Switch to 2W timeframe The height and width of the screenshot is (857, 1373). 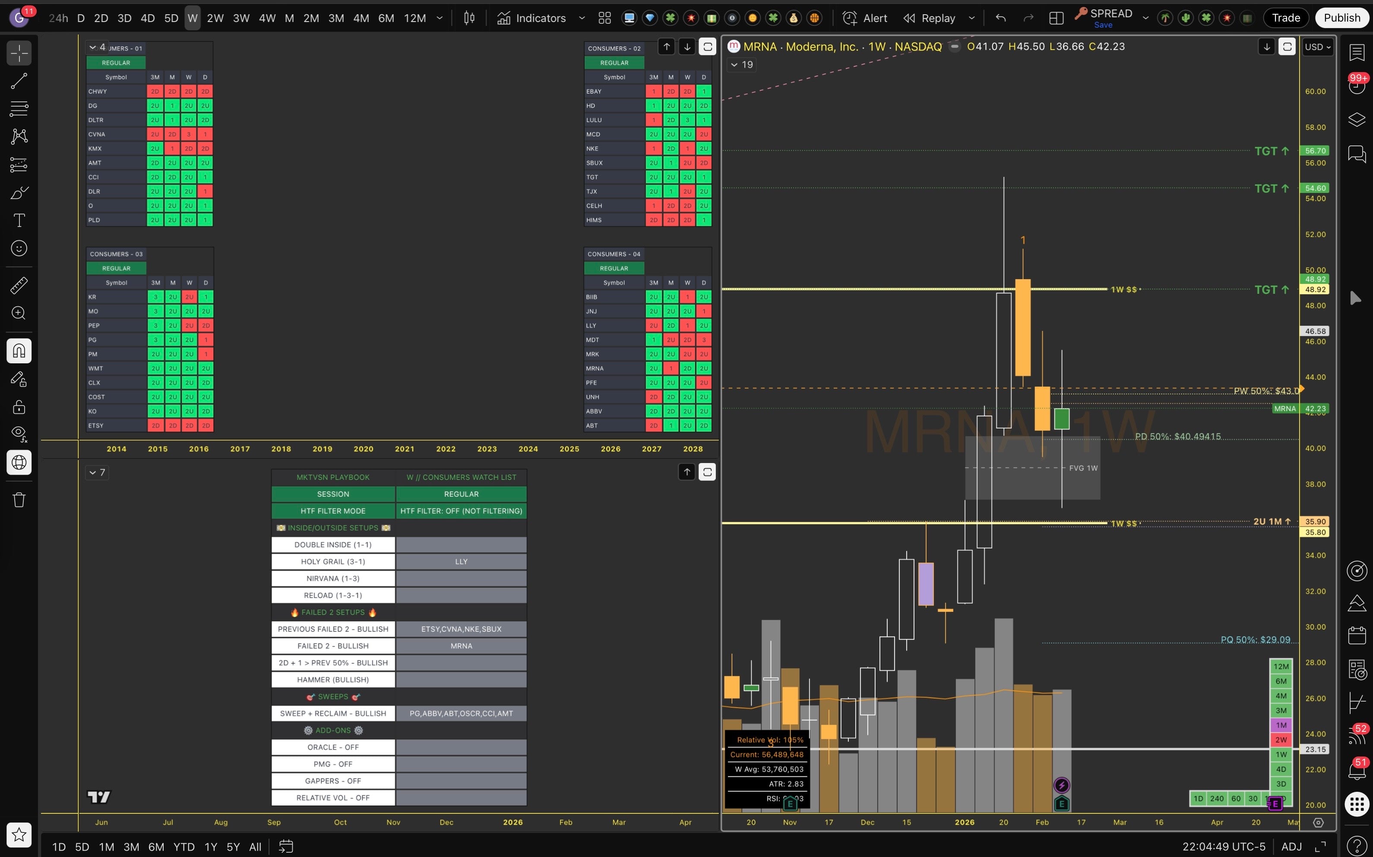(x=215, y=18)
